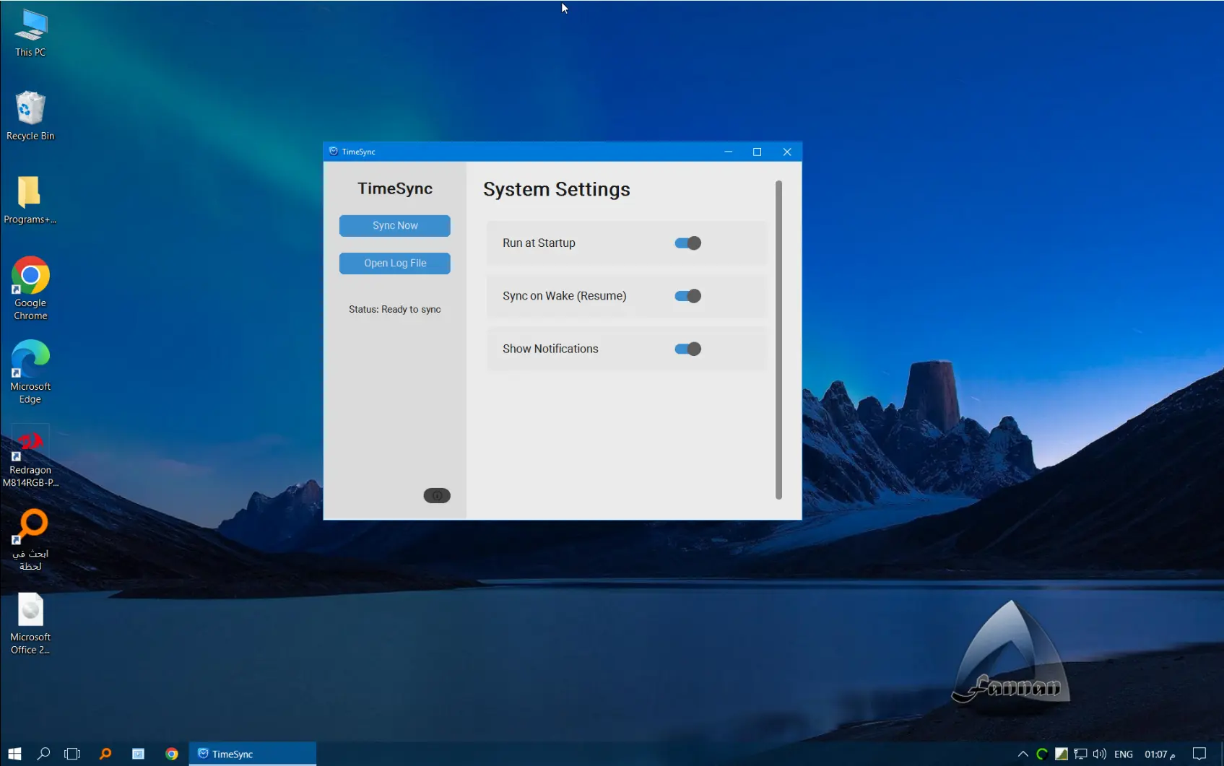Image resolution: width=1224 pixels, height=766 pixels.
Task: Click the TimeSync title bar app icon
Action: 334,152
